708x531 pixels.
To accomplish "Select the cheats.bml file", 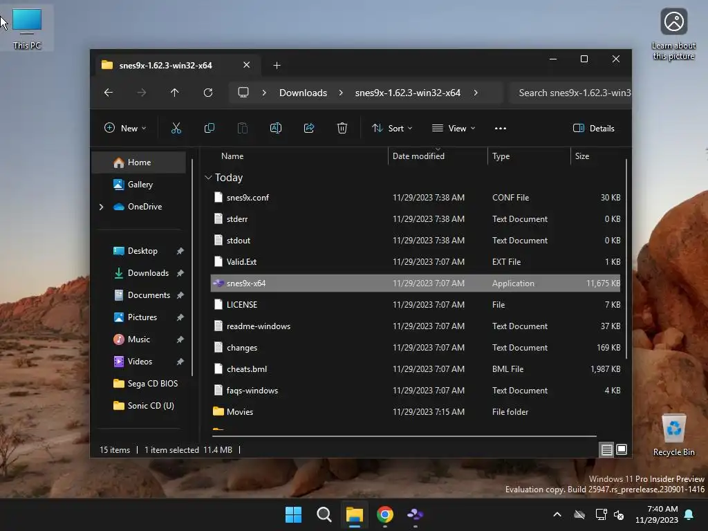I will pyautogui.click(x=416, y=369).
